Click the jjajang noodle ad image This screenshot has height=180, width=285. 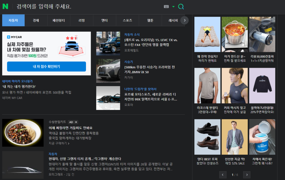(23, 133)
